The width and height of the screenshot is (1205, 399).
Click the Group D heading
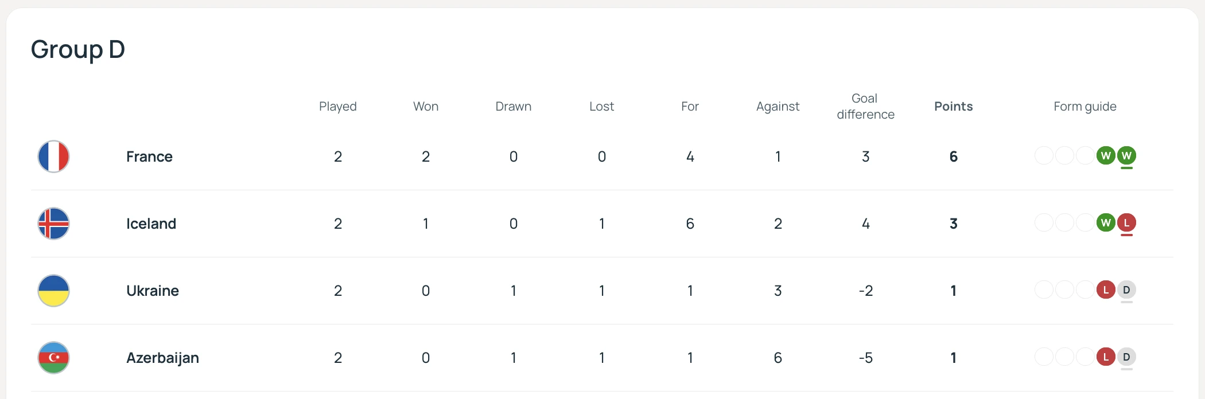(78, 50)
